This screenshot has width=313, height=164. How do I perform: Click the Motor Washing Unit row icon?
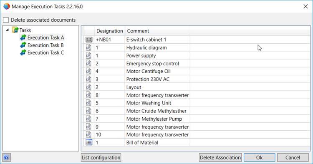coord(88,103)
